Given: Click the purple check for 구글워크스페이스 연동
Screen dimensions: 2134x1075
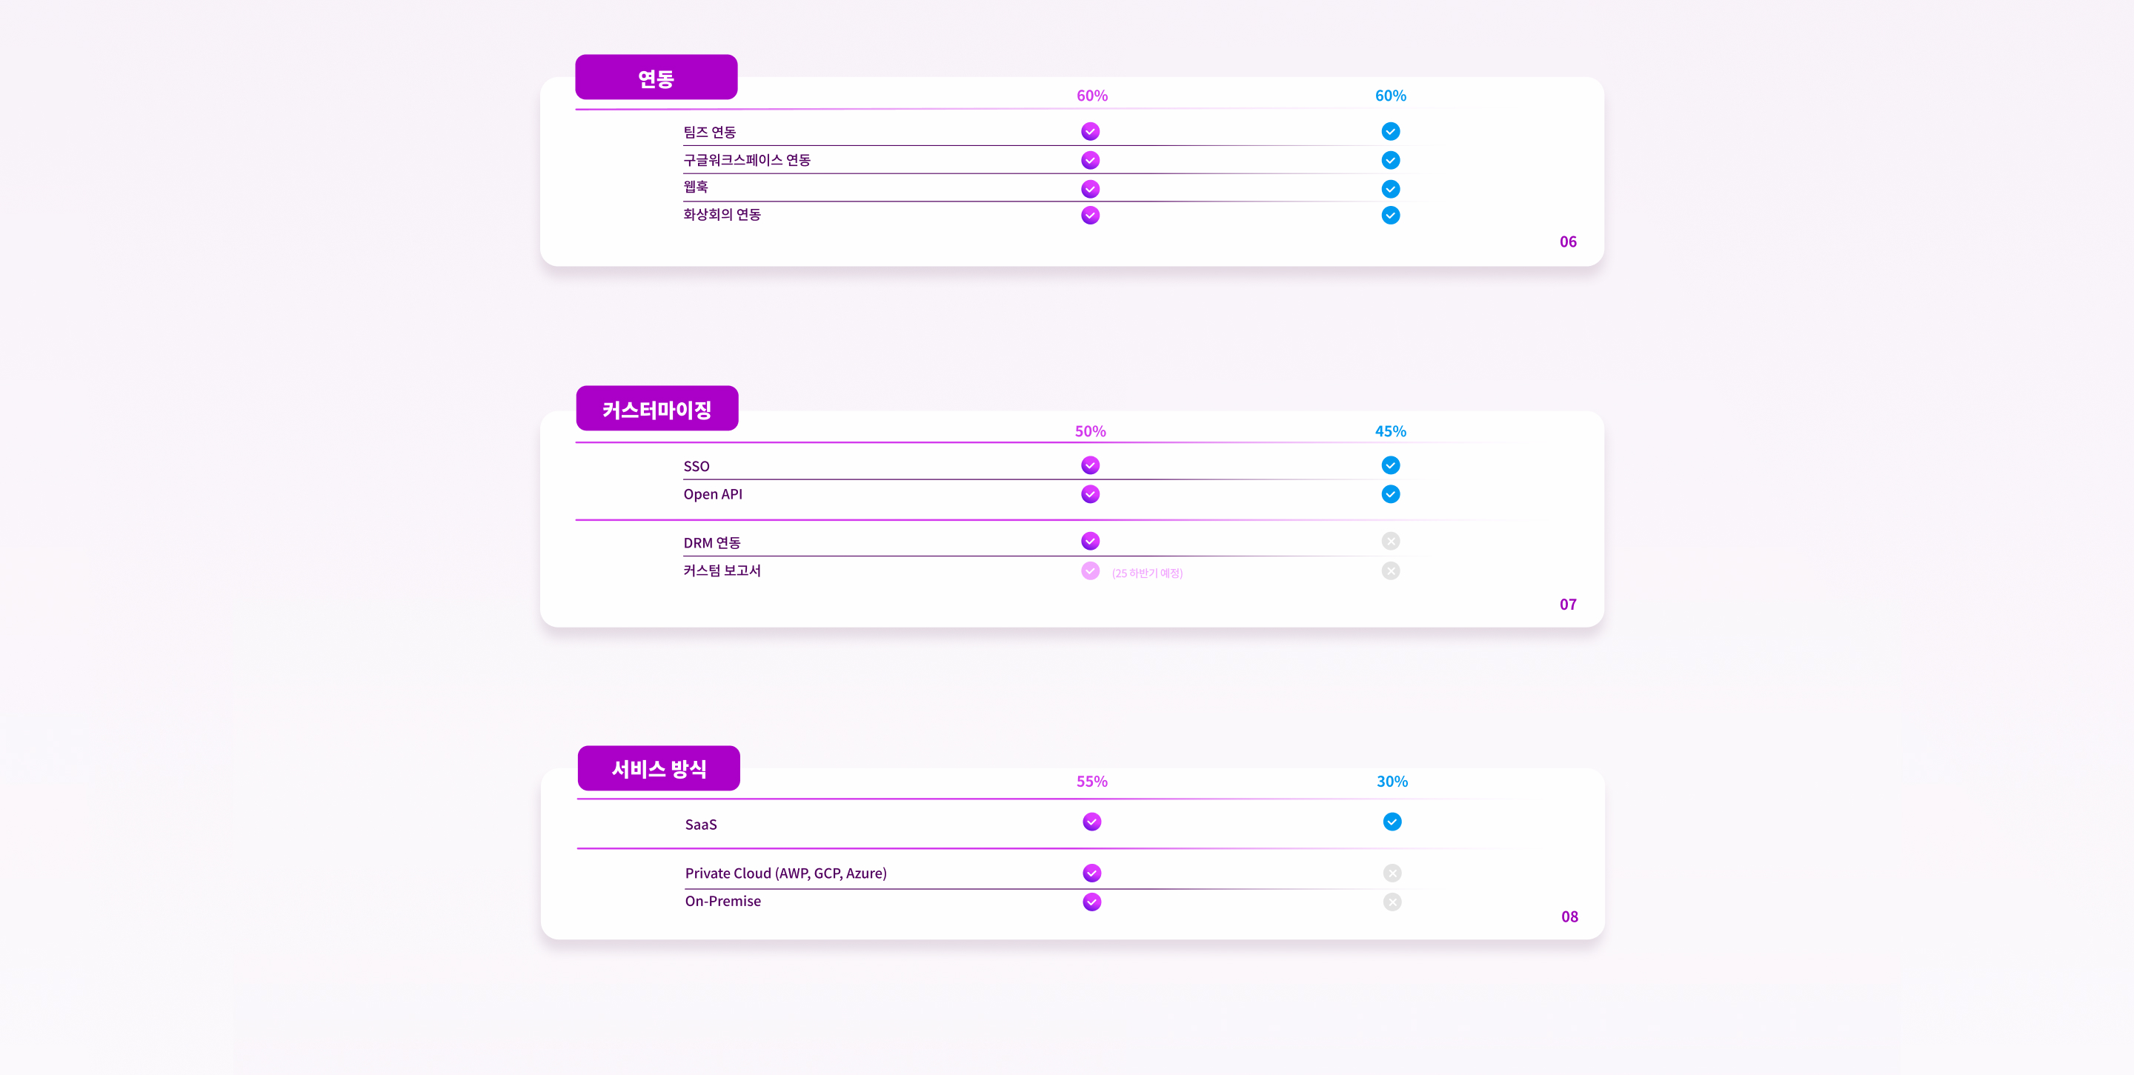Looking at the screenshot, I should [x=1090, y=160].
